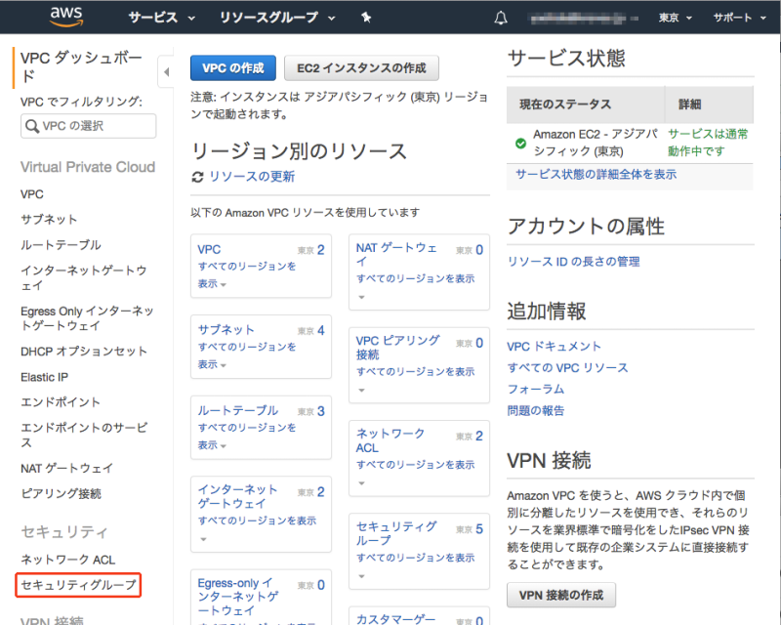This screenshot has height=625, width=781.
Task: Click the リソースの更新 link
Action: pyautogui.click(x=252, y=177)
